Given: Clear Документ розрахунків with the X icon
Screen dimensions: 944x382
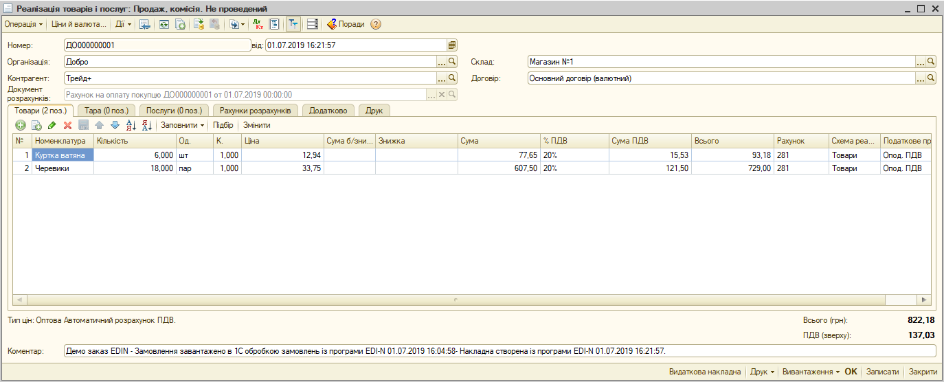Looking at the screenshot, I should 442,95.
